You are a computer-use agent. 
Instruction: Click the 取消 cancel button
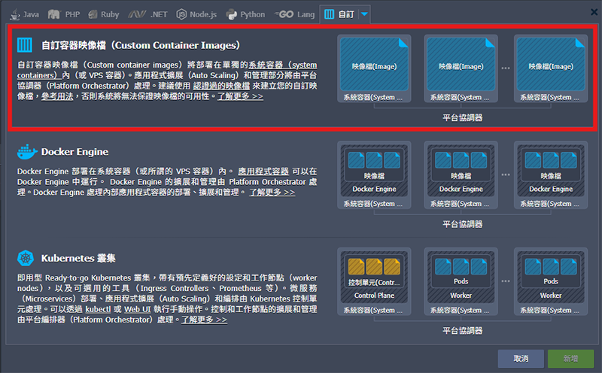tap(521, 359)
